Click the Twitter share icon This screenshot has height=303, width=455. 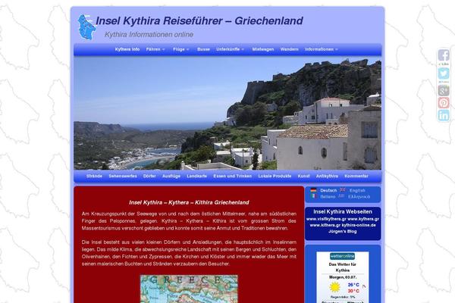pyautogui.click(x=444, y=73)
